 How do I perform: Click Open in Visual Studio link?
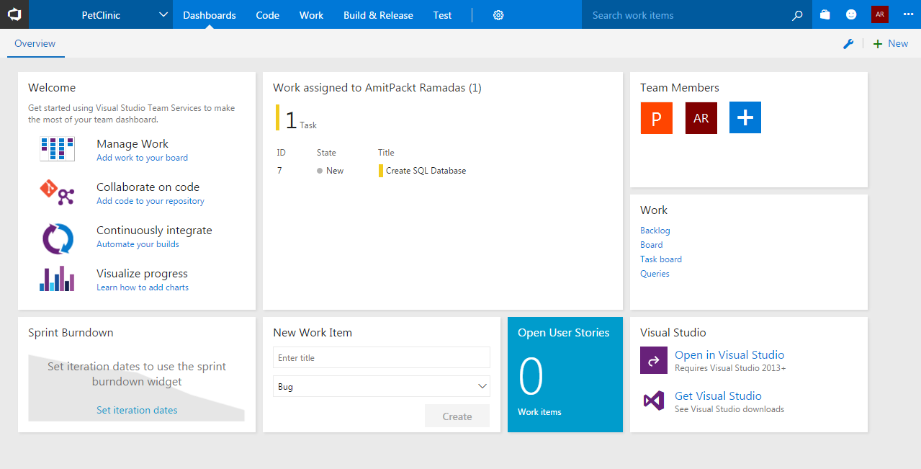tap(729, 354)
